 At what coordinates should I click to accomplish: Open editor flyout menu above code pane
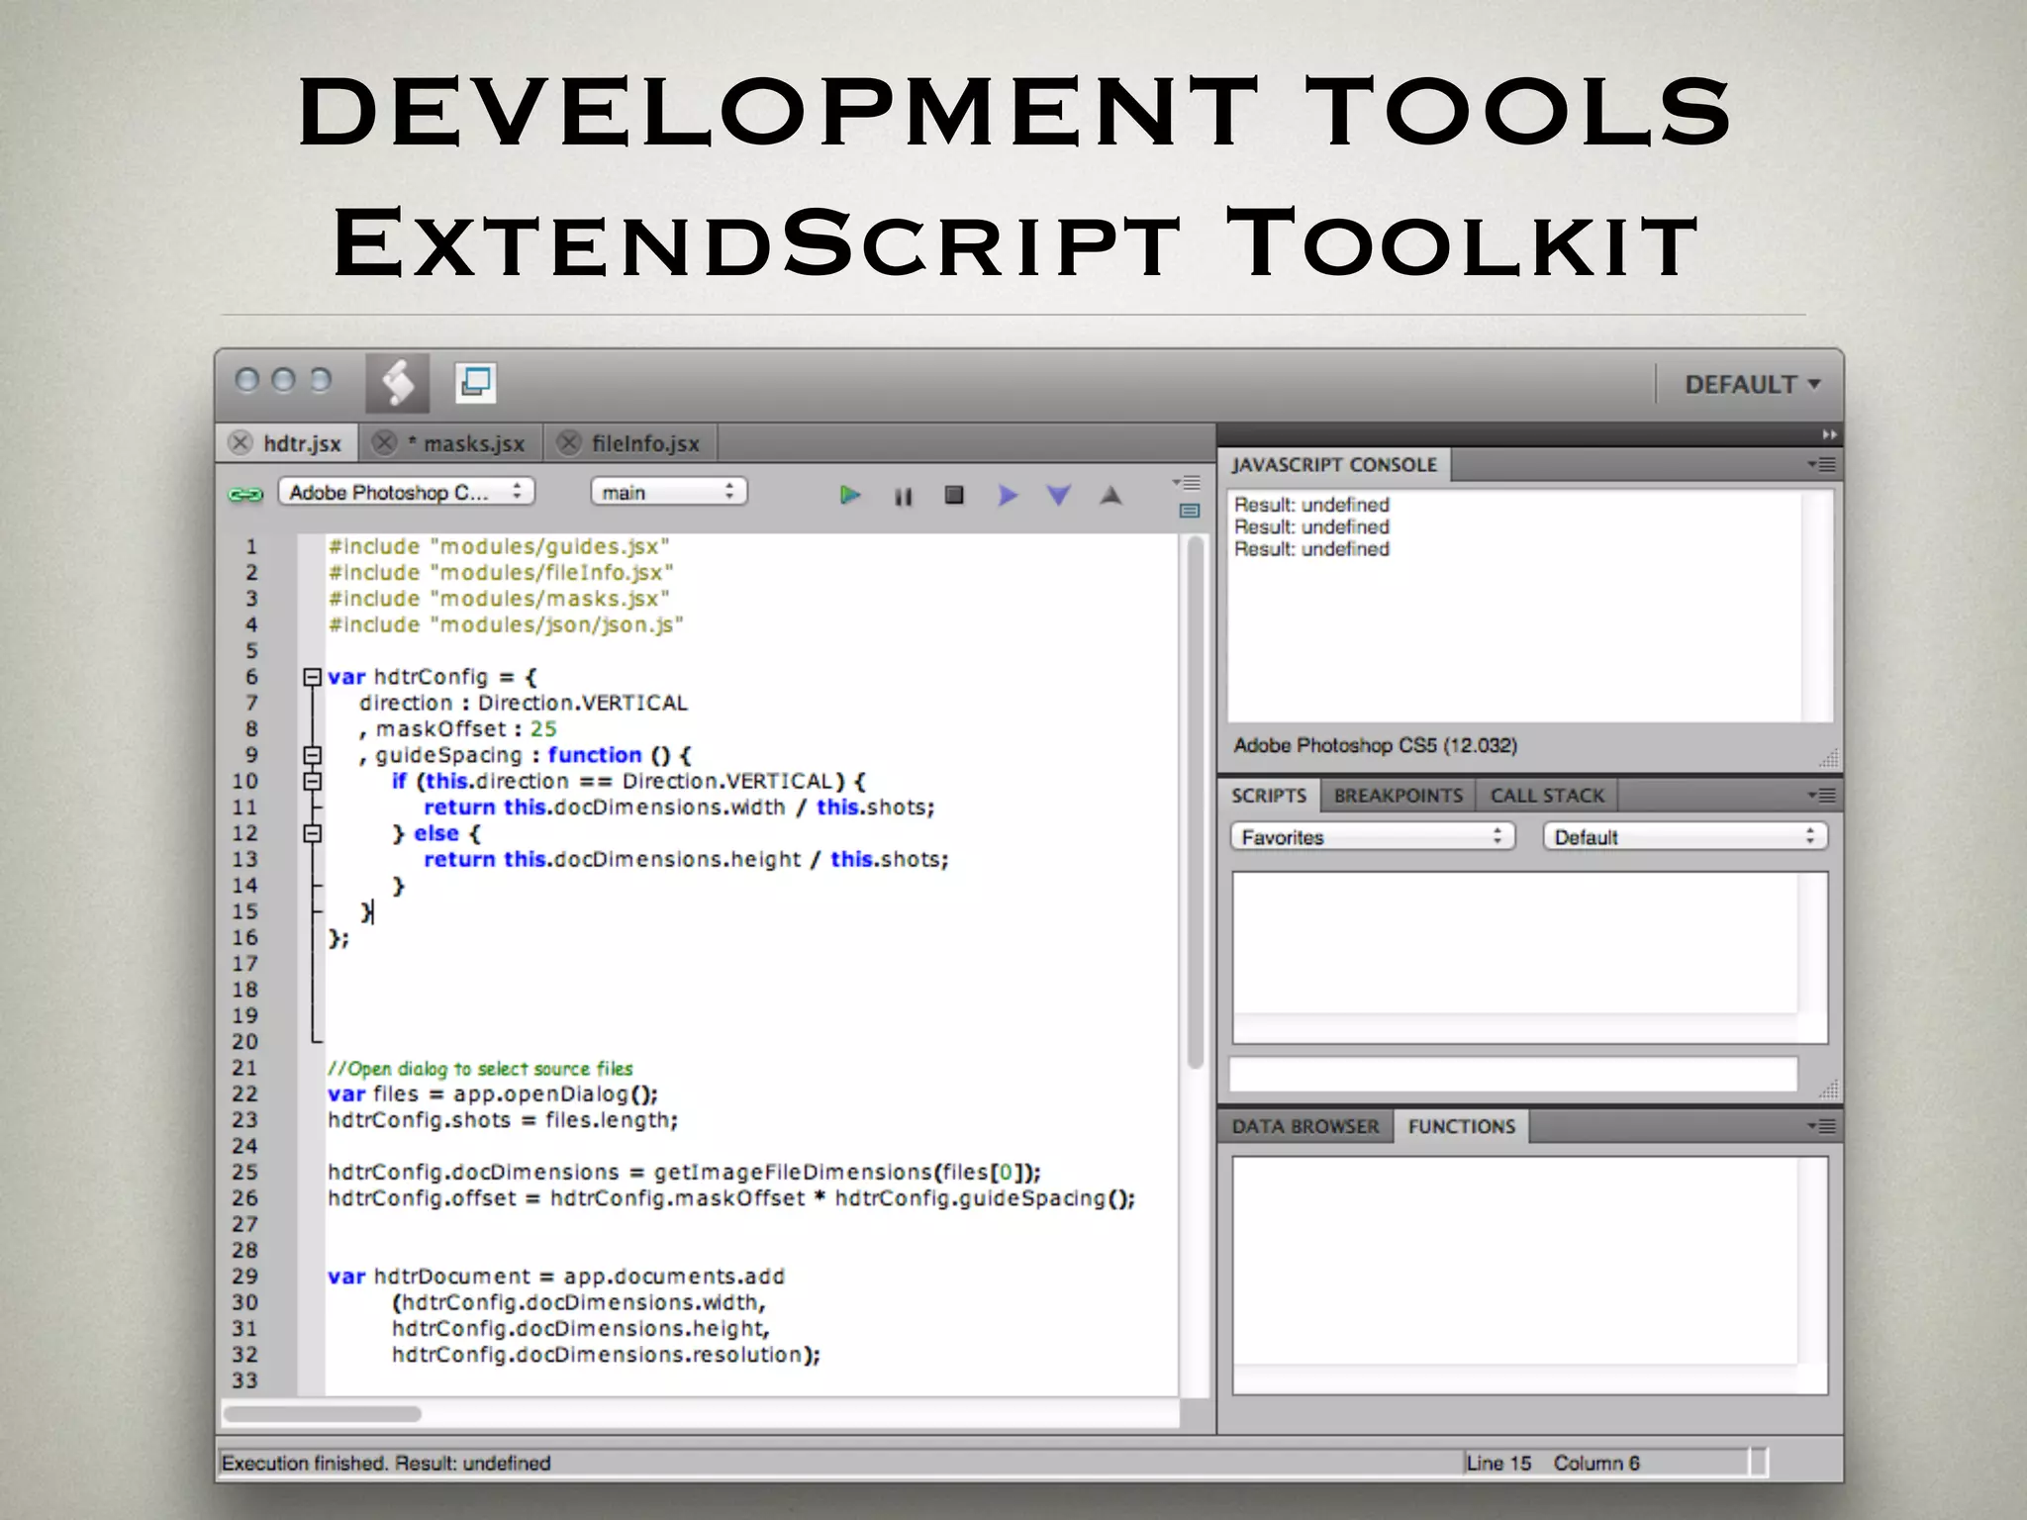[1187, 483]
